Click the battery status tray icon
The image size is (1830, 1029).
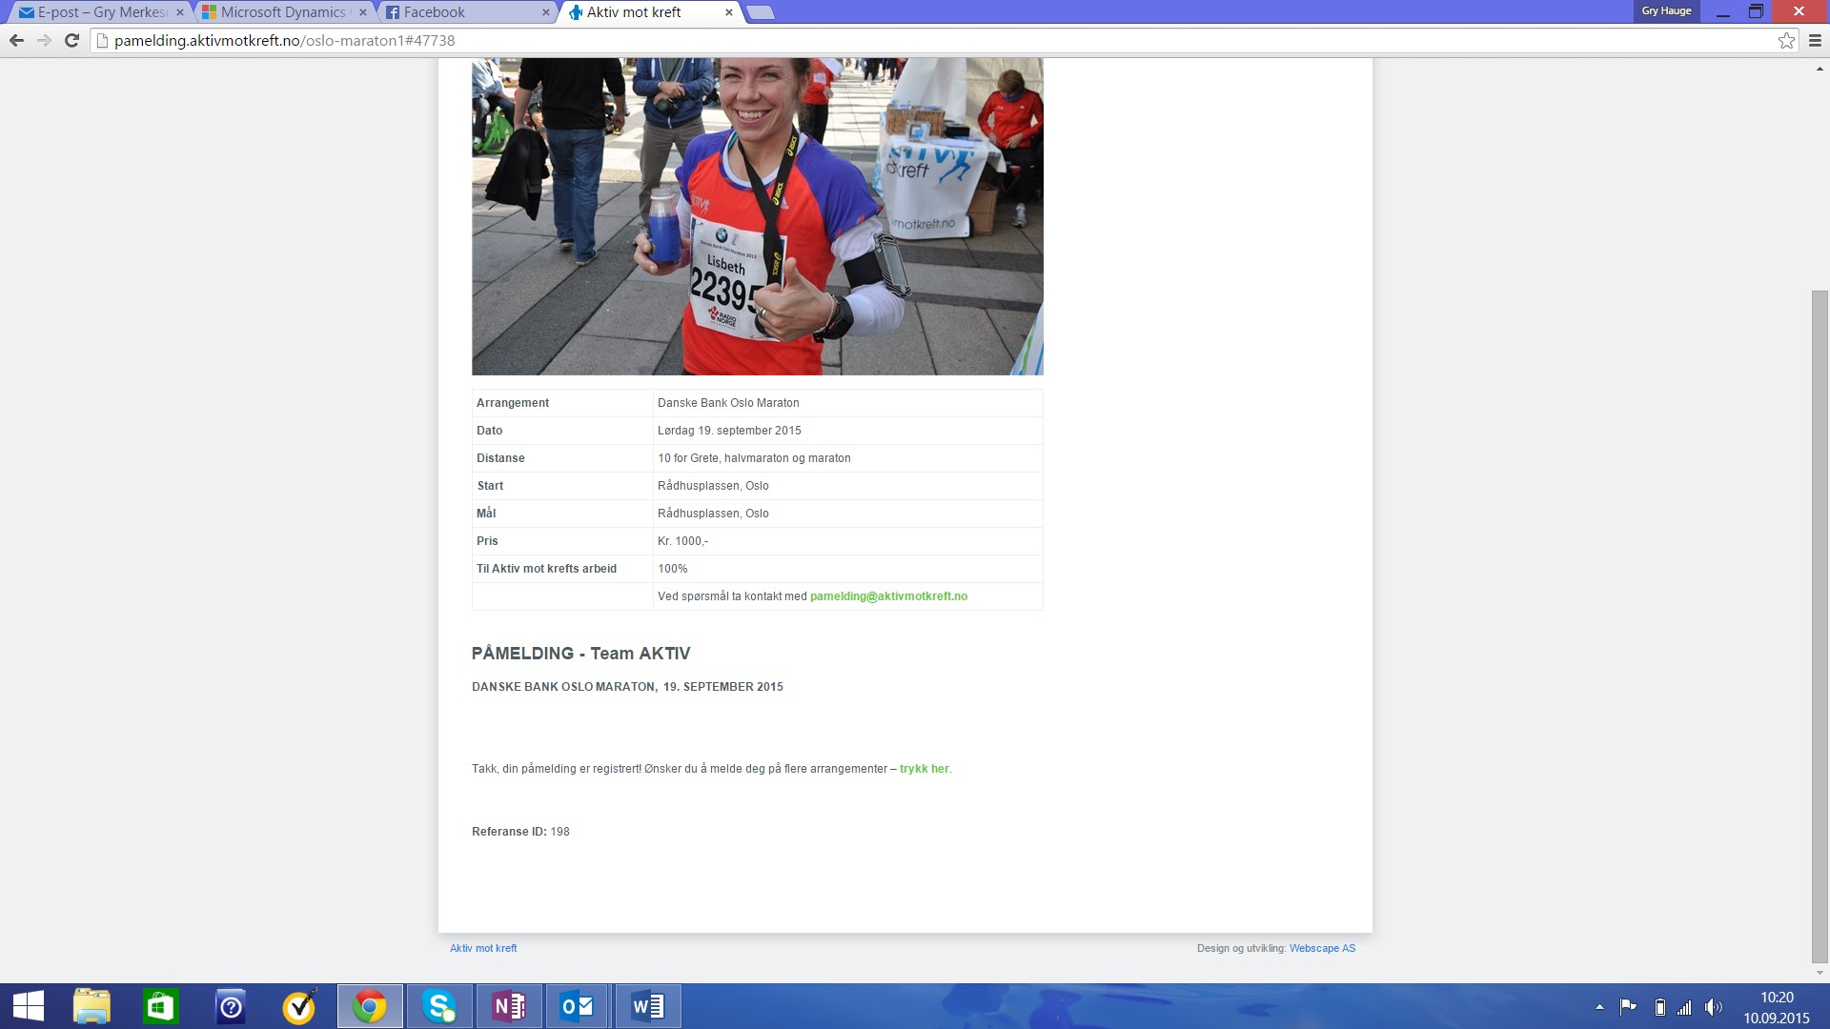pyautogui.click(x=1659, y=1007)
